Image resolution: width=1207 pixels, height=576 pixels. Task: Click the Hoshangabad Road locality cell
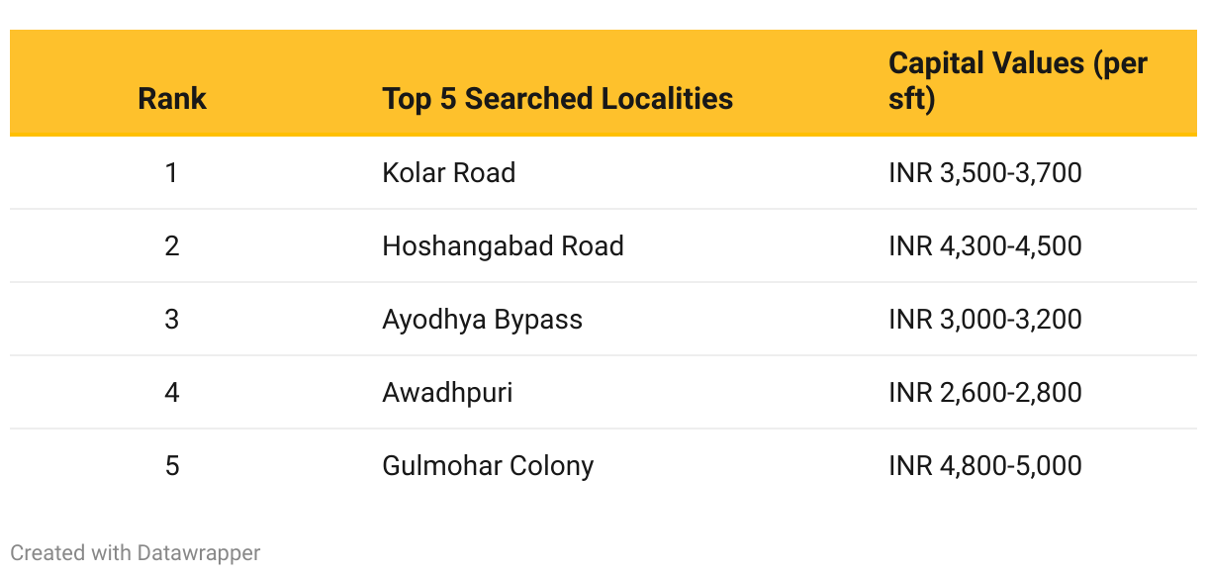(503, 245)
